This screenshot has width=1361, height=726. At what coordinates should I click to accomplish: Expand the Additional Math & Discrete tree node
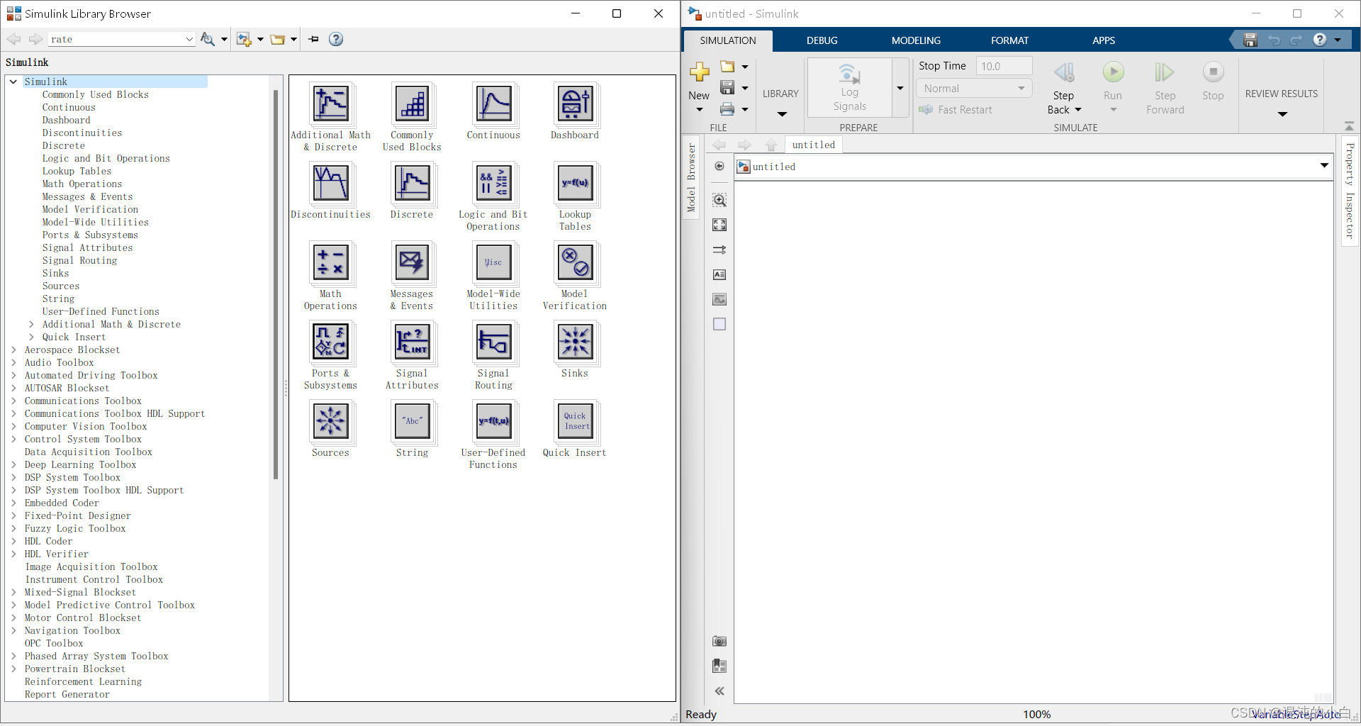coord(31,324)
